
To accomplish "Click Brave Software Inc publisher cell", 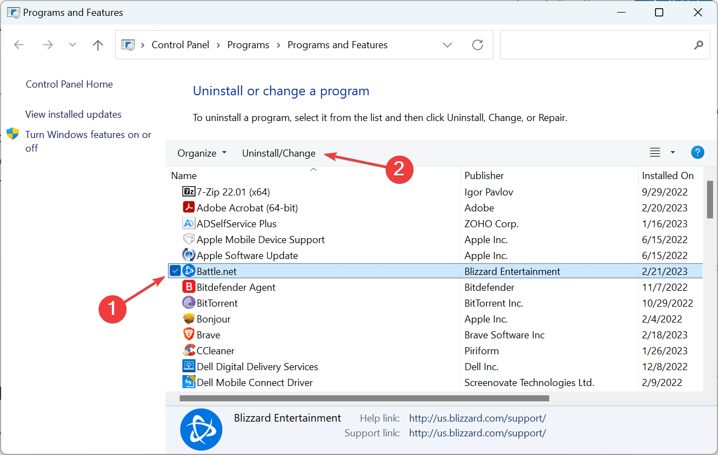I will click(x=504, y=335).
